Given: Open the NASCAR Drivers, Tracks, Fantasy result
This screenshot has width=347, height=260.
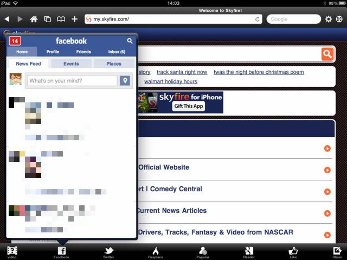Looking at the screenshot, I should tap(216, 232).
